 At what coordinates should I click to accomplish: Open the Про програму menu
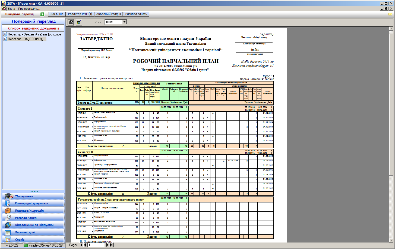click(29, 9)
